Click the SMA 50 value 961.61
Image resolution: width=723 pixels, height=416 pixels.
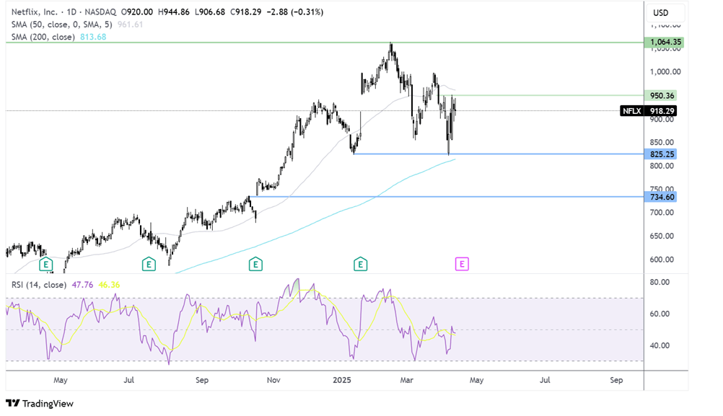[x=130, y=25]
